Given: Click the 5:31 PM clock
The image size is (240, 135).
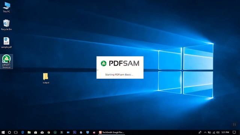Looking at the screenshot, I should tap(225, 132).
